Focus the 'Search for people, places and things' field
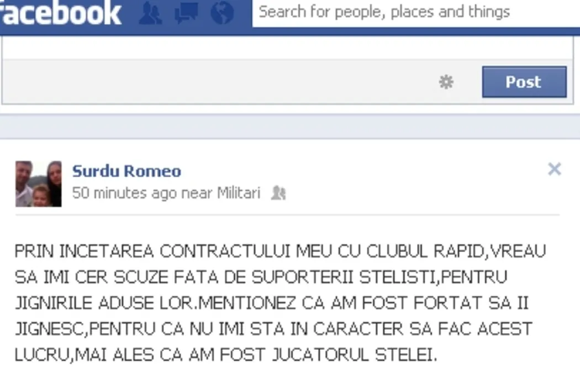 416,13
